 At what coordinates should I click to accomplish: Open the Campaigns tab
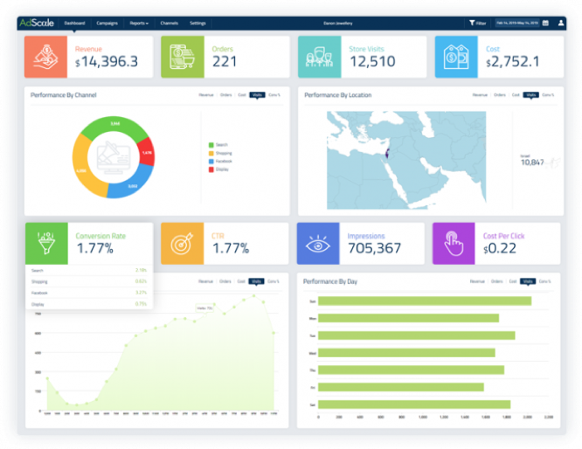click(x=107, y=23)
